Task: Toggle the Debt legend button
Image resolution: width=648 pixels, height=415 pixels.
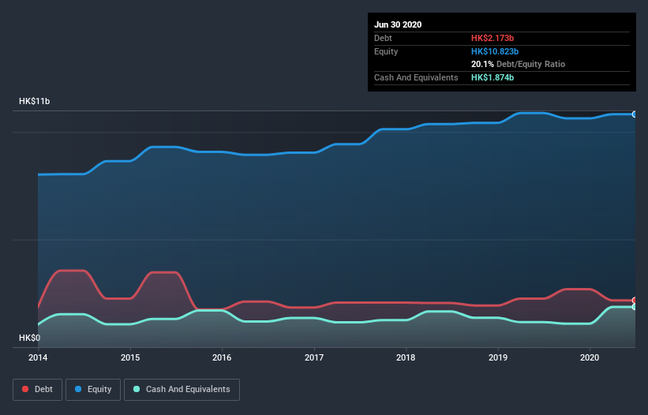Action: 37,390
